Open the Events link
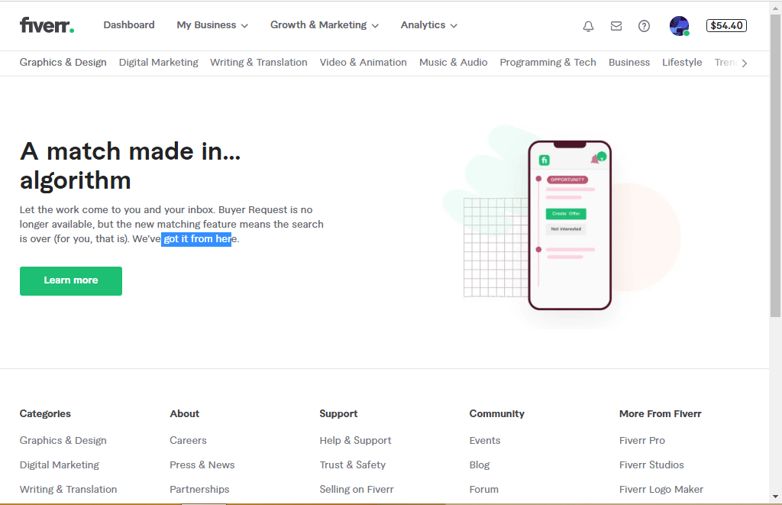782x505 pixels. [485, 441]
